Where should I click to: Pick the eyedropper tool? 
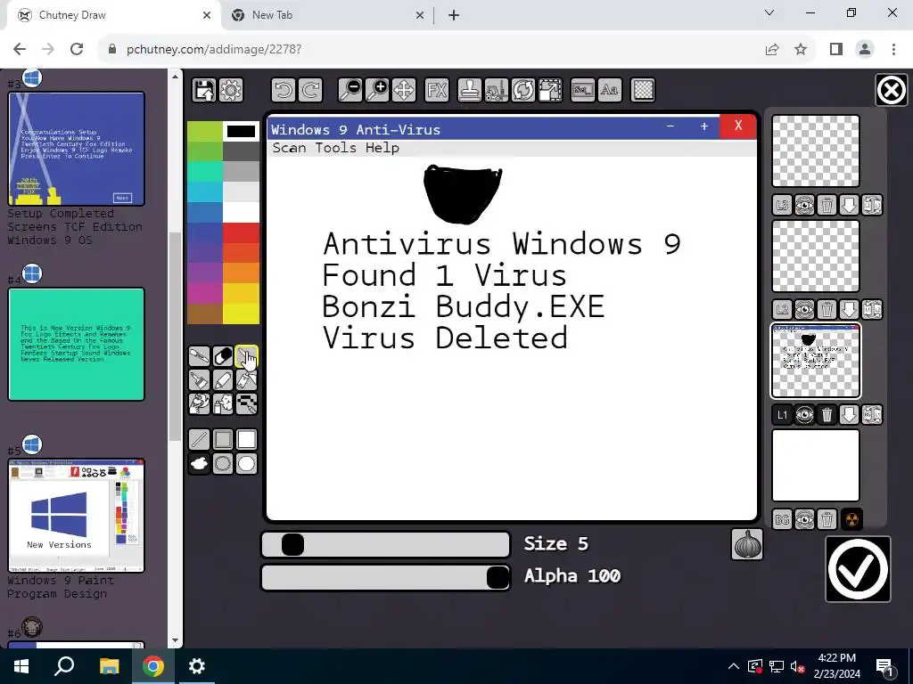coord(199,356)
